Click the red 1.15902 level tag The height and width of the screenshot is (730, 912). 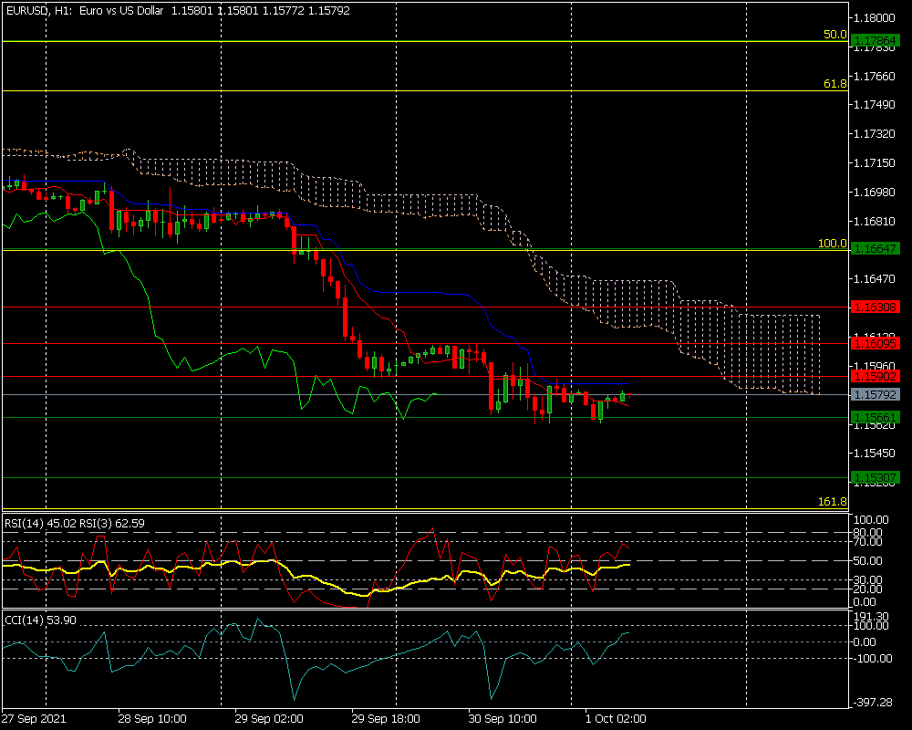[x=875, y=376]
